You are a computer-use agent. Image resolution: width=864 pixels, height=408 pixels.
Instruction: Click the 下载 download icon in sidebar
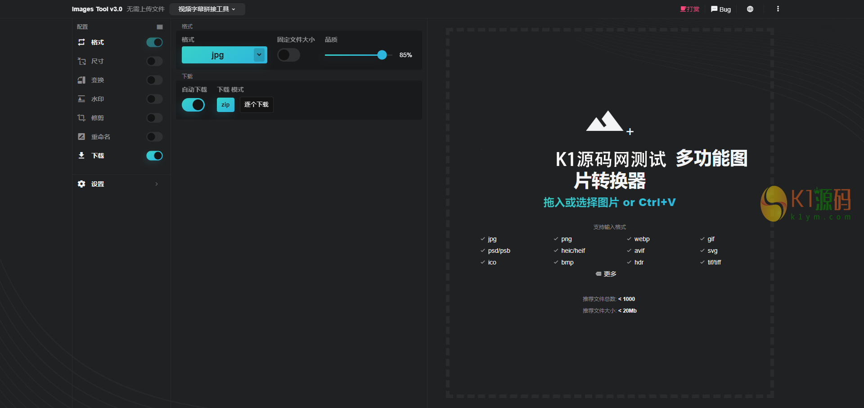[81, 156]
